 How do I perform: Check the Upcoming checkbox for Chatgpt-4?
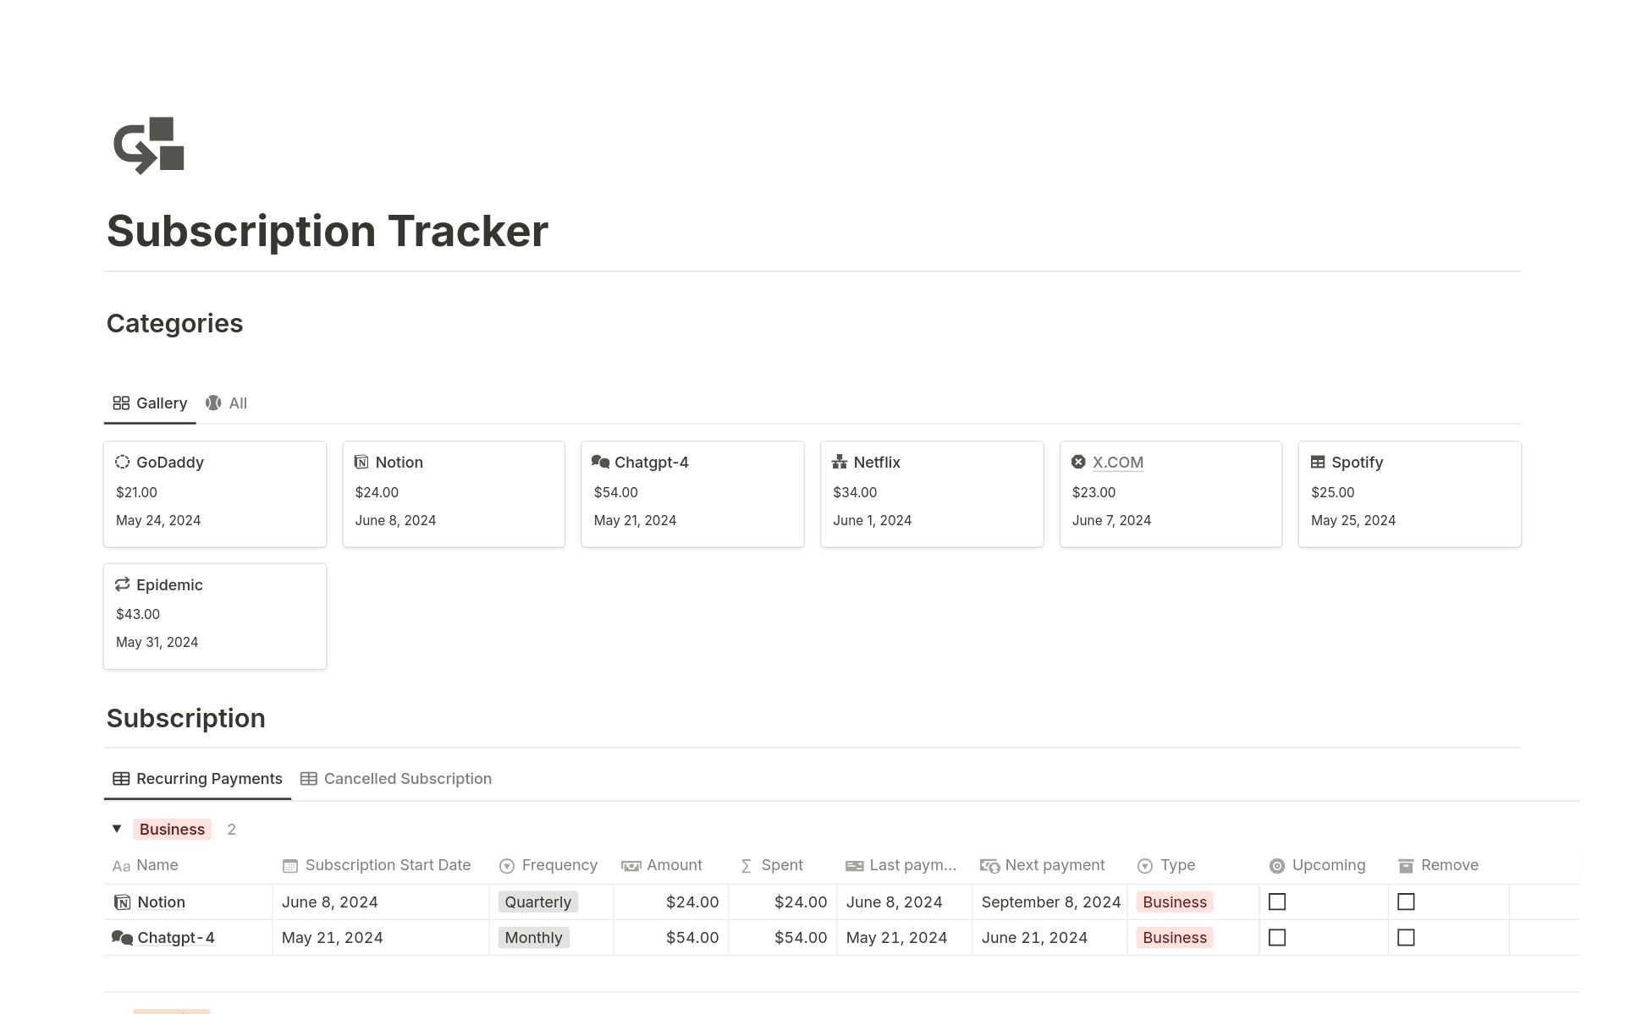pyautogui.click(x=1277, y=937)
